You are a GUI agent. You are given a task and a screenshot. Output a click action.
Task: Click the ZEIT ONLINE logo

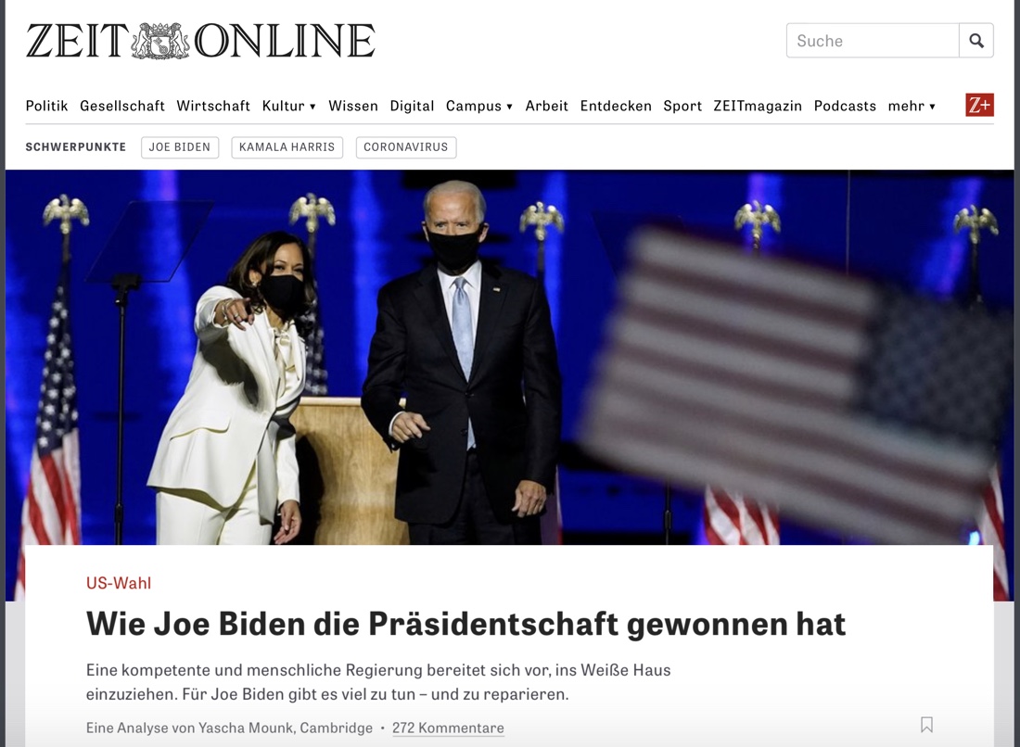coord(200,40)
